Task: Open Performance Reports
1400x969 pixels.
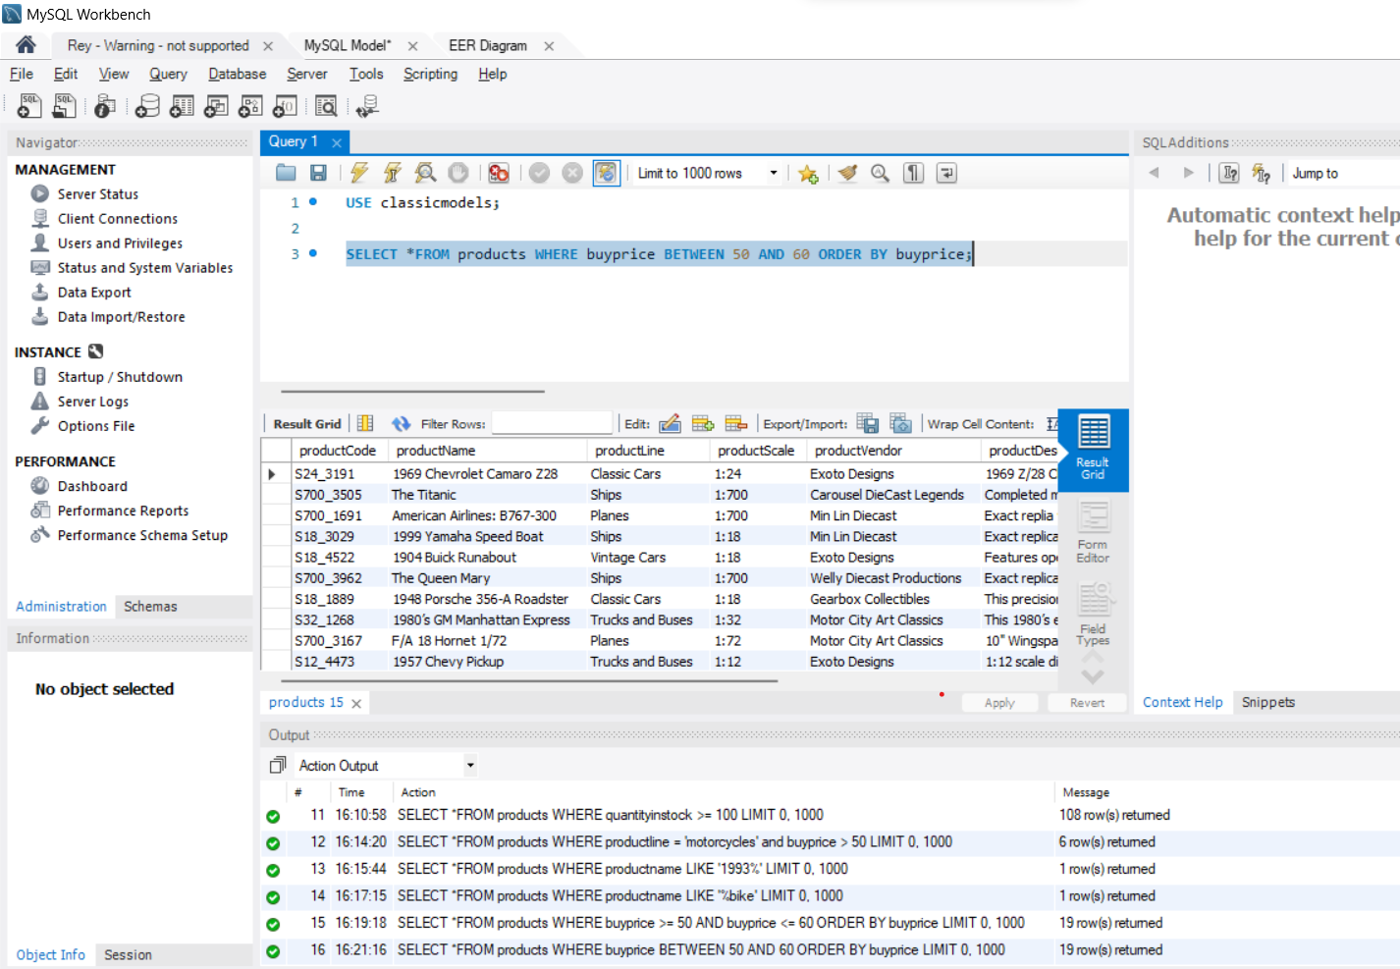Action: pos(123,511)
